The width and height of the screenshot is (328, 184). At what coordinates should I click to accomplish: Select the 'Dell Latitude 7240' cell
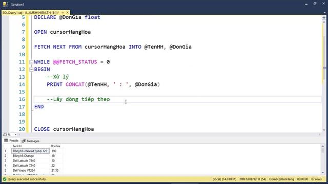click(x=30, y=166)
